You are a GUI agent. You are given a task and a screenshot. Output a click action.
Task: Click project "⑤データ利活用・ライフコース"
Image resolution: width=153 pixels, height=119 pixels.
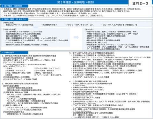47,69
